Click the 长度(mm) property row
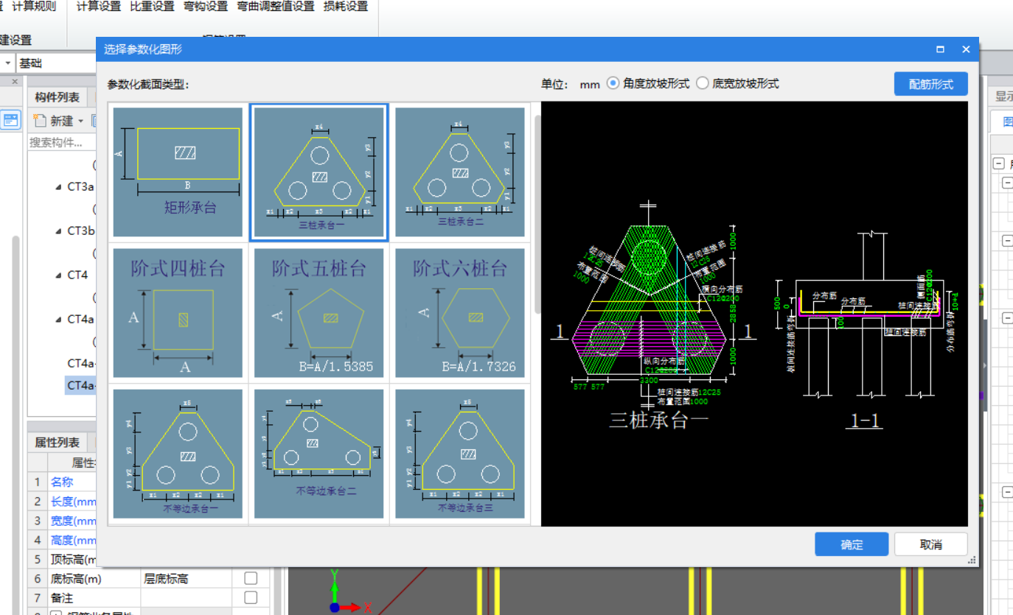This screenshot has width=1013, height=615. tap(62, 502)
